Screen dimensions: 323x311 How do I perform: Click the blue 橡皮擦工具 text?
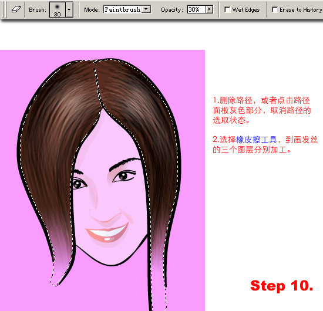pyautogui.click(x=256, y=140)
